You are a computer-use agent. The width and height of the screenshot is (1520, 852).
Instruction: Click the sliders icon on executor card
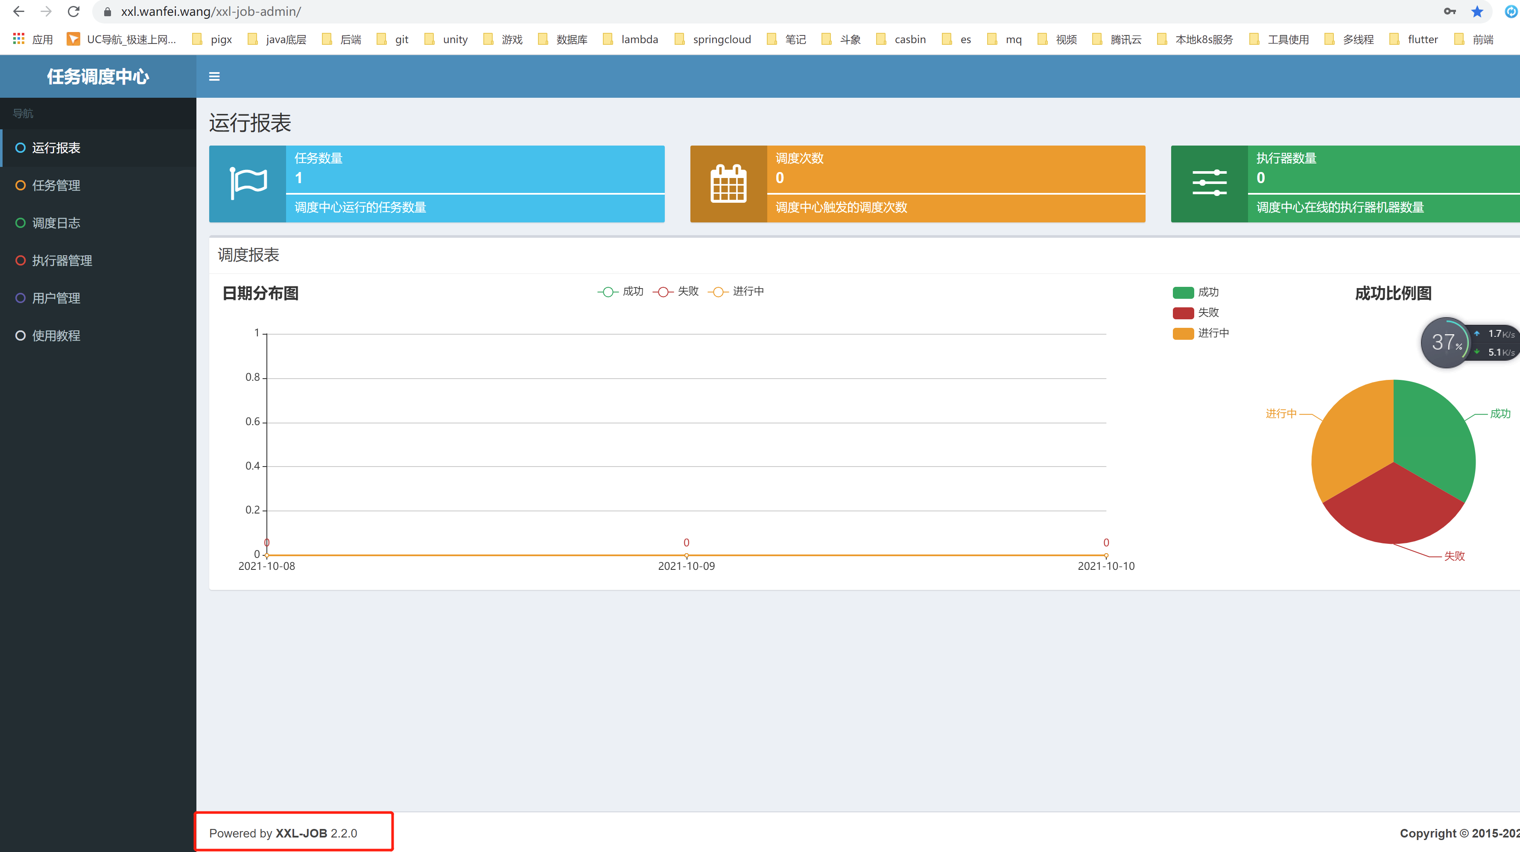(x=1209, y=184)
